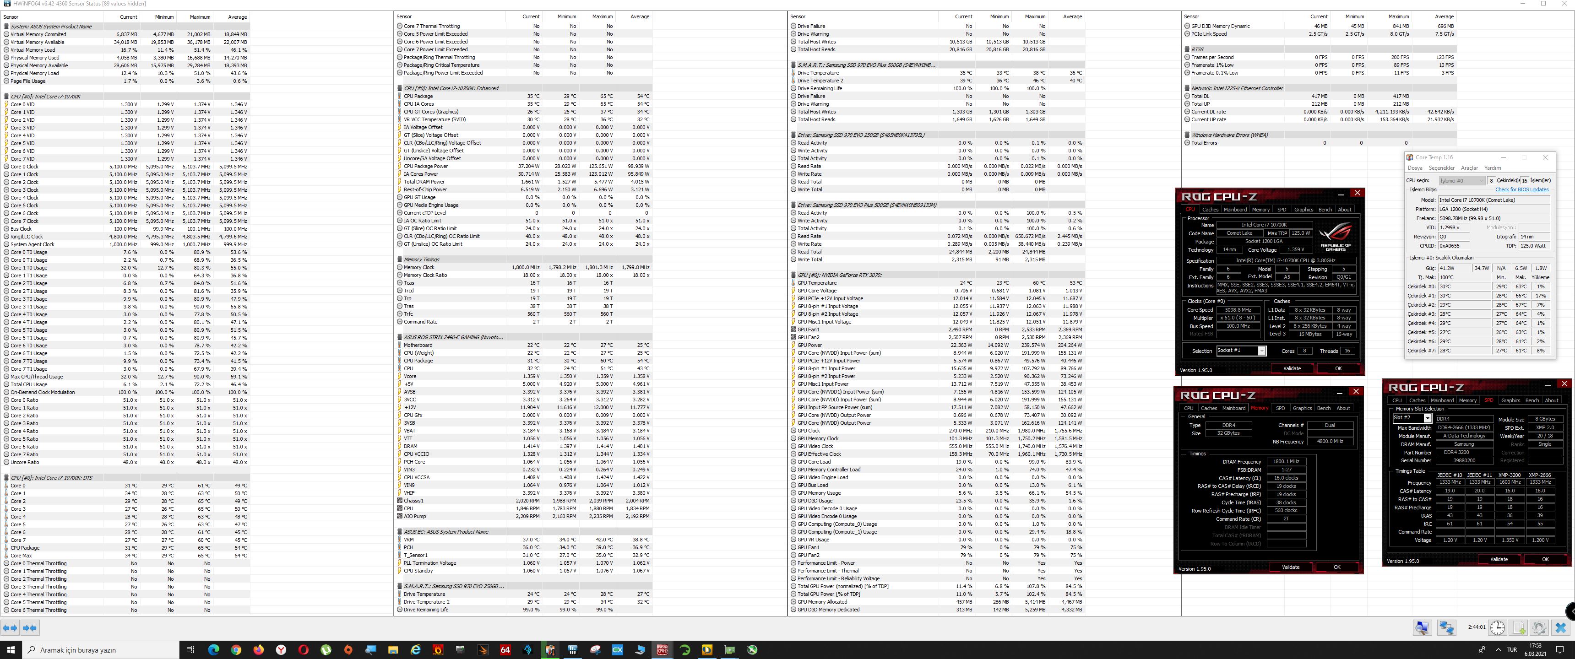The height and width of the screenshot is (659, 1575).
Task: Click the blue X icon in HWiNFO's toolbar
Action: coord(1560,628)
